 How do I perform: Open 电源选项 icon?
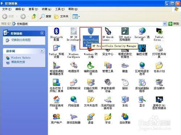click(x=73, y=65)
